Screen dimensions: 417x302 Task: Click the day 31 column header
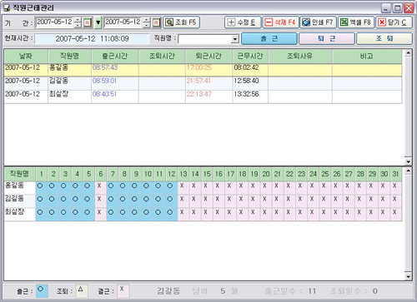(396, 174)
